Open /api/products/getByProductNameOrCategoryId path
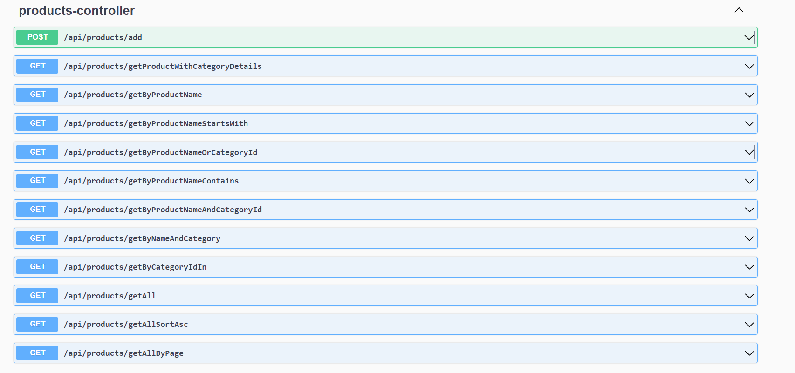Screen dimensions: 795x373 point(160,152)
